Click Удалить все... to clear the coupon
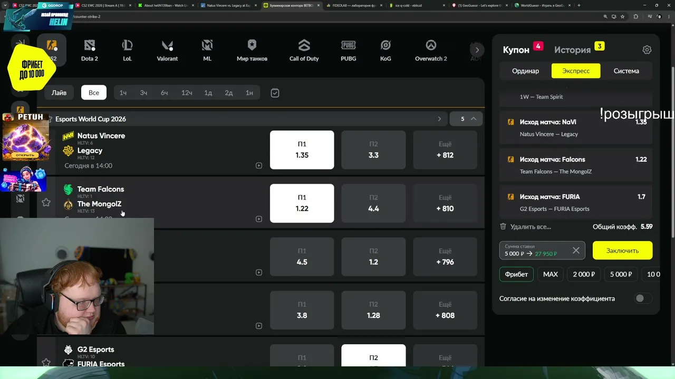Viewport: 675px width, 379px height. [x=531, y=226]
